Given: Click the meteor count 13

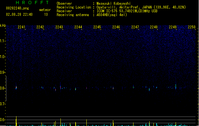Looking at the screenshot, I should pyautogui.click(x=46, y=14).
